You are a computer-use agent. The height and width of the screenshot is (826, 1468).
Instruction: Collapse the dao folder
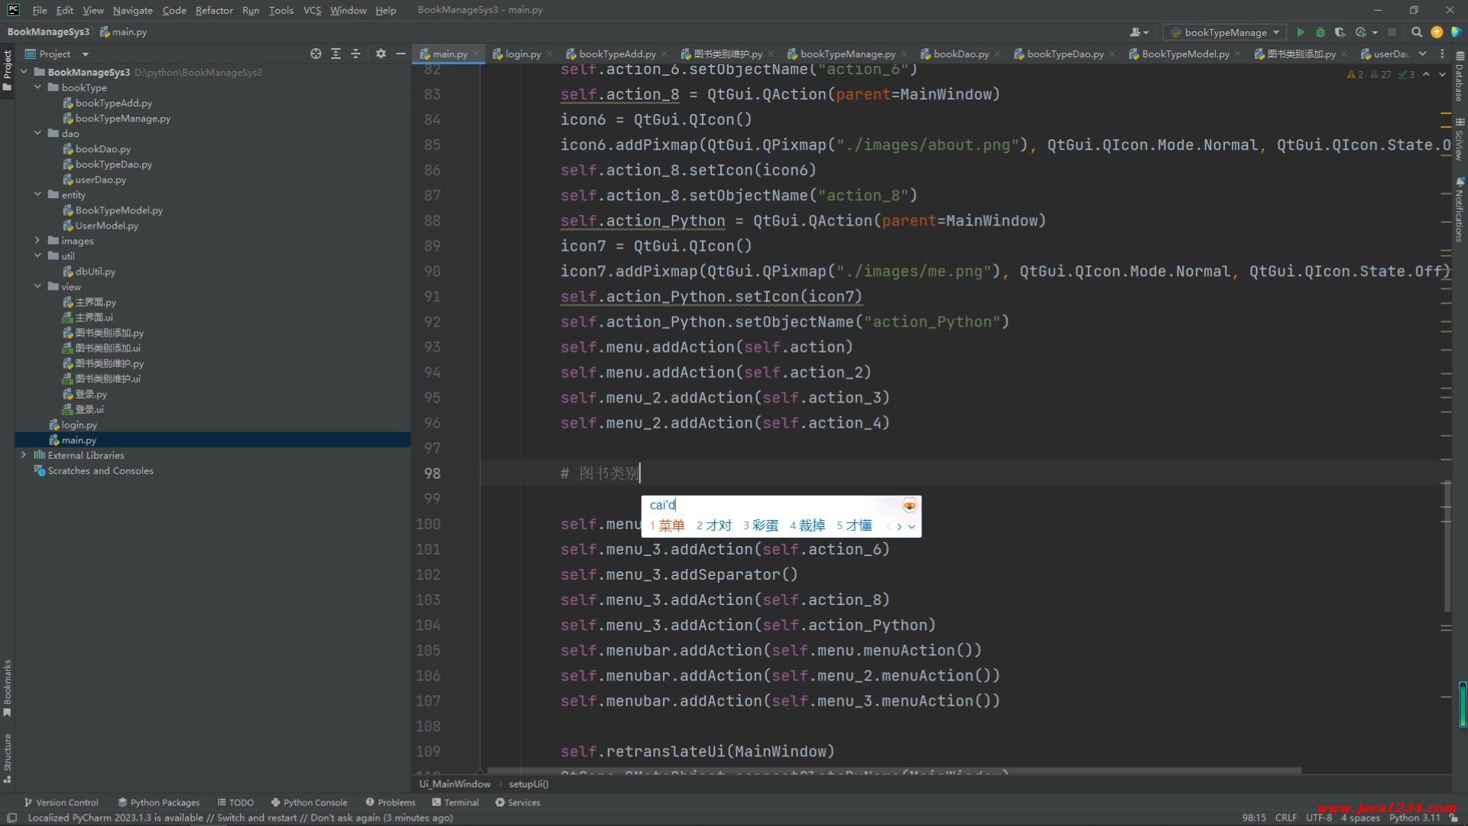click(37, 133)
